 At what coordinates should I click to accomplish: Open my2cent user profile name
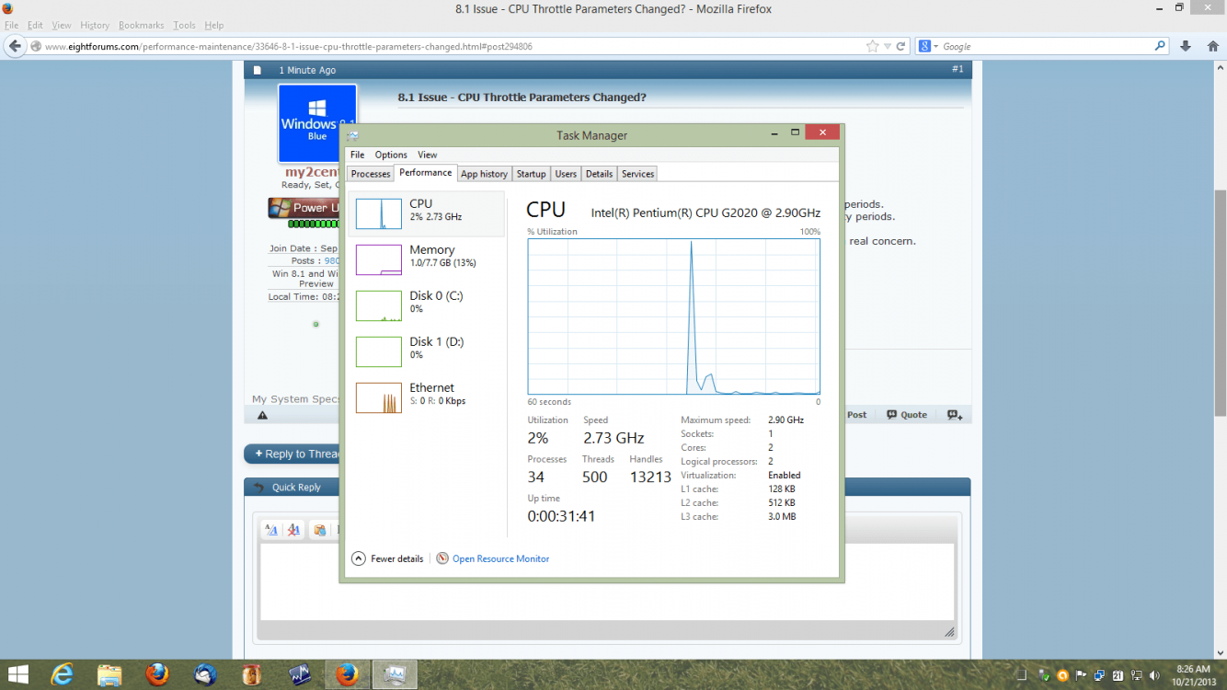(x=313, y=172)
